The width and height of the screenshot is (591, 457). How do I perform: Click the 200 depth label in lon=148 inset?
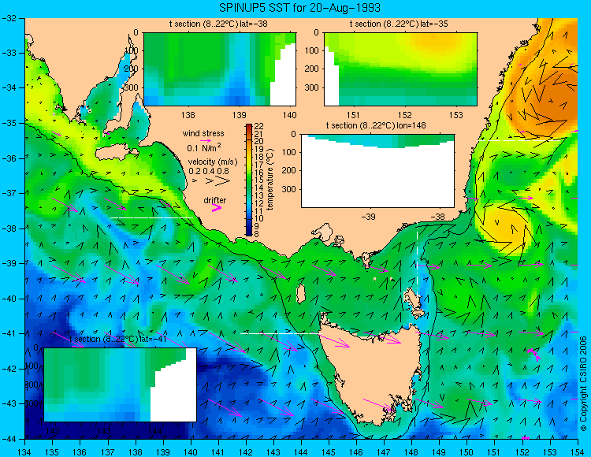click(289, 171)
